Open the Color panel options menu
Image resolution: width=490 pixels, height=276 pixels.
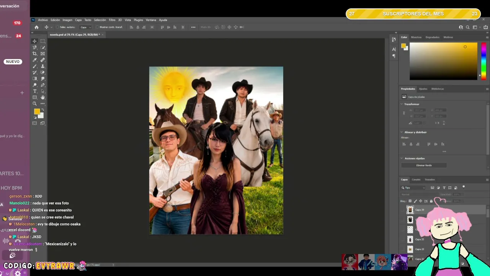click(x=487, y=37)
